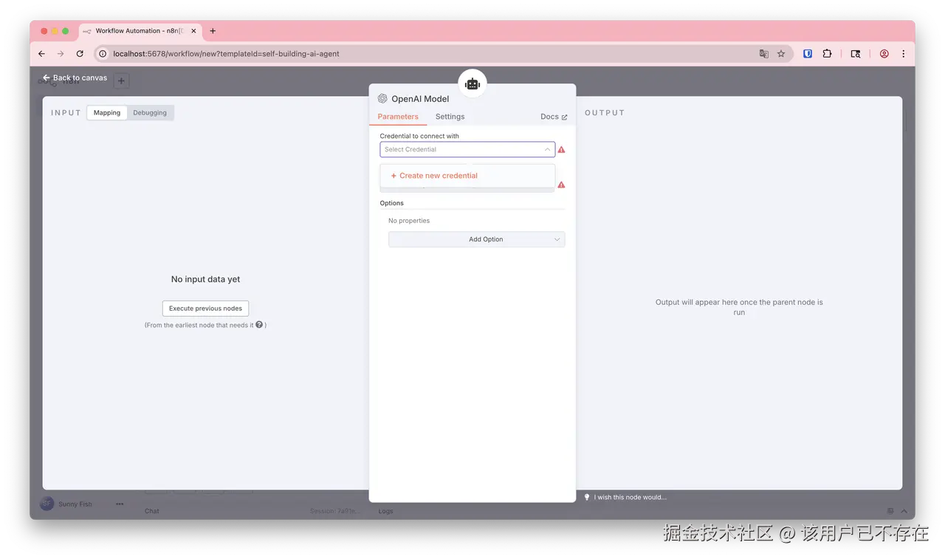Click the warning triangle beside Select Credential
Image resolution: width=945 pixels, height=559 pixels.
click(x=561, y=150)
